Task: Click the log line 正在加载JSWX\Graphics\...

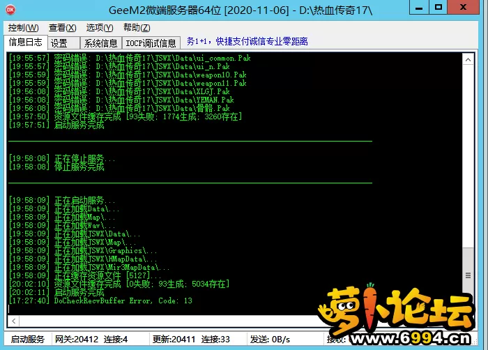Action: pos(83,250)
